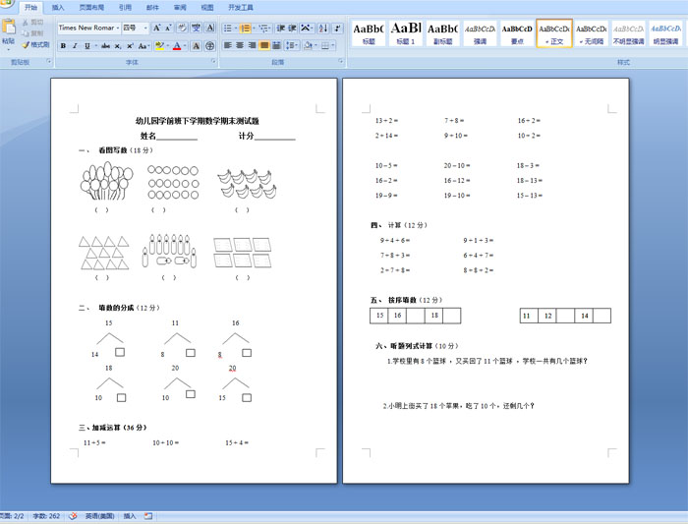Click the Line Spacing icon
Image resolution: width=688 pixels, height=524 pixels.
coord(290,45)
